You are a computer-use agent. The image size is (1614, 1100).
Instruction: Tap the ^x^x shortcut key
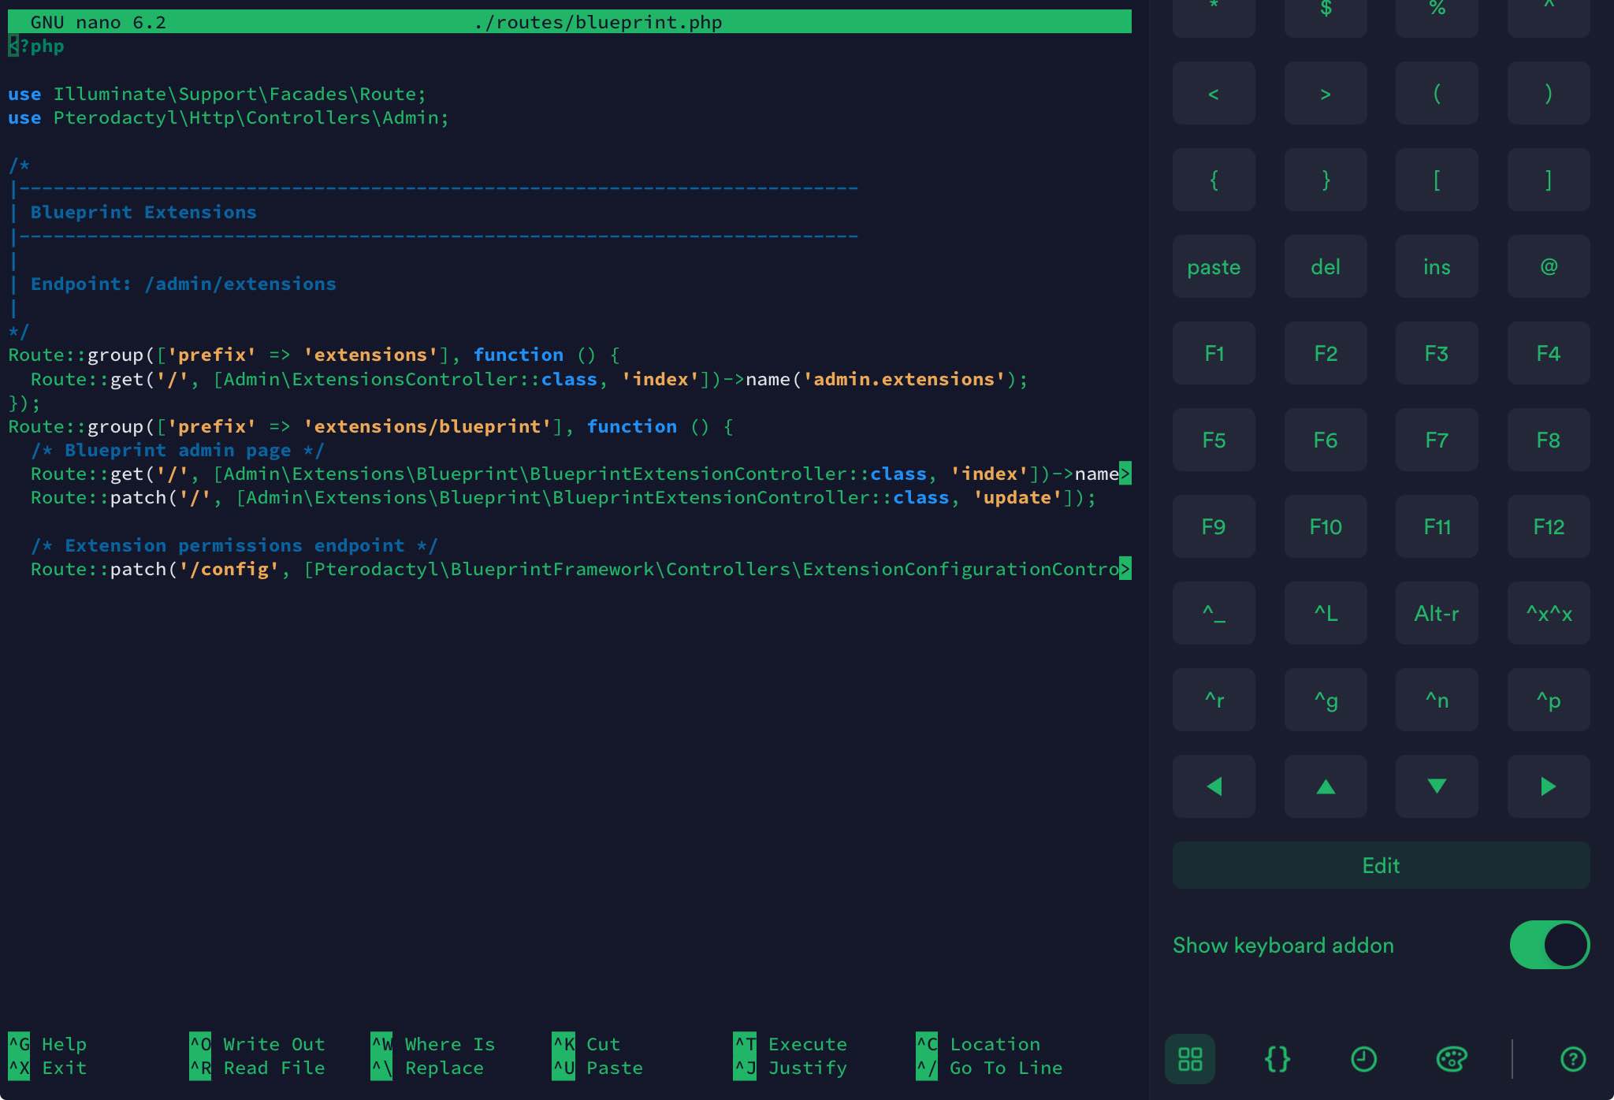point(1549,613)
